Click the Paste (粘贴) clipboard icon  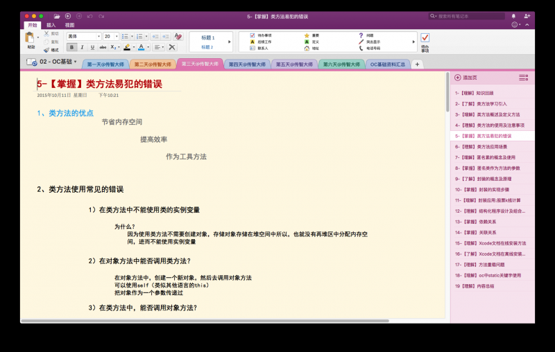[31, 38]
